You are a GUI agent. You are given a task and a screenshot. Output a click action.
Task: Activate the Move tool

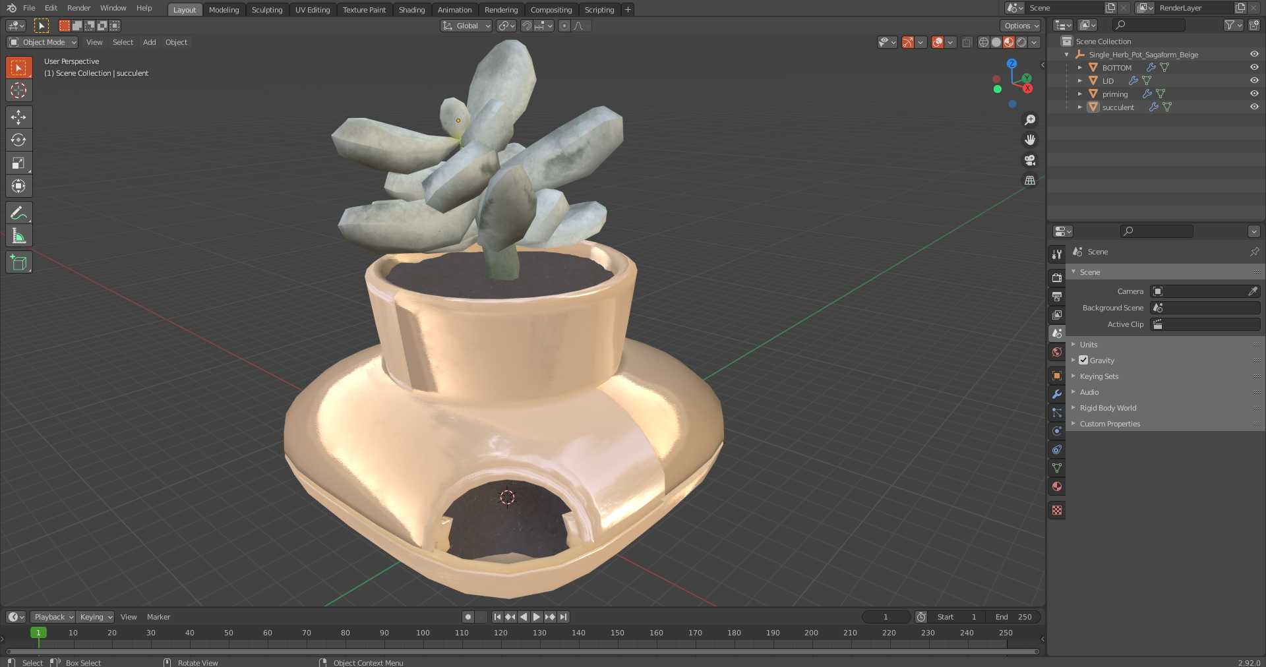click(x=18, y=117)
